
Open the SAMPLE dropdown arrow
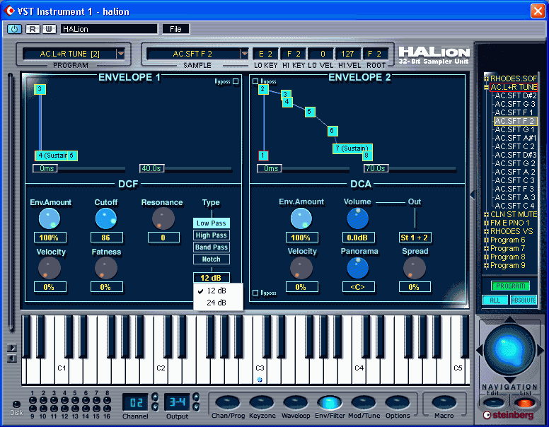point(244,54)
